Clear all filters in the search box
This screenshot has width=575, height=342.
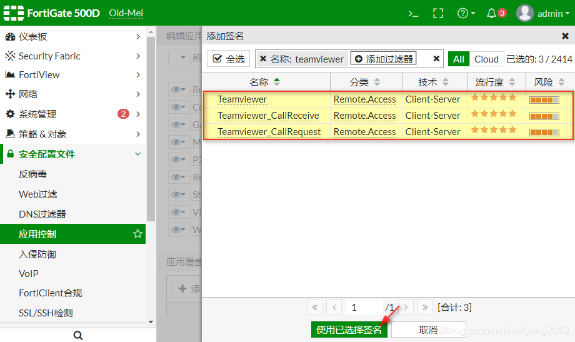click(436, 59)
